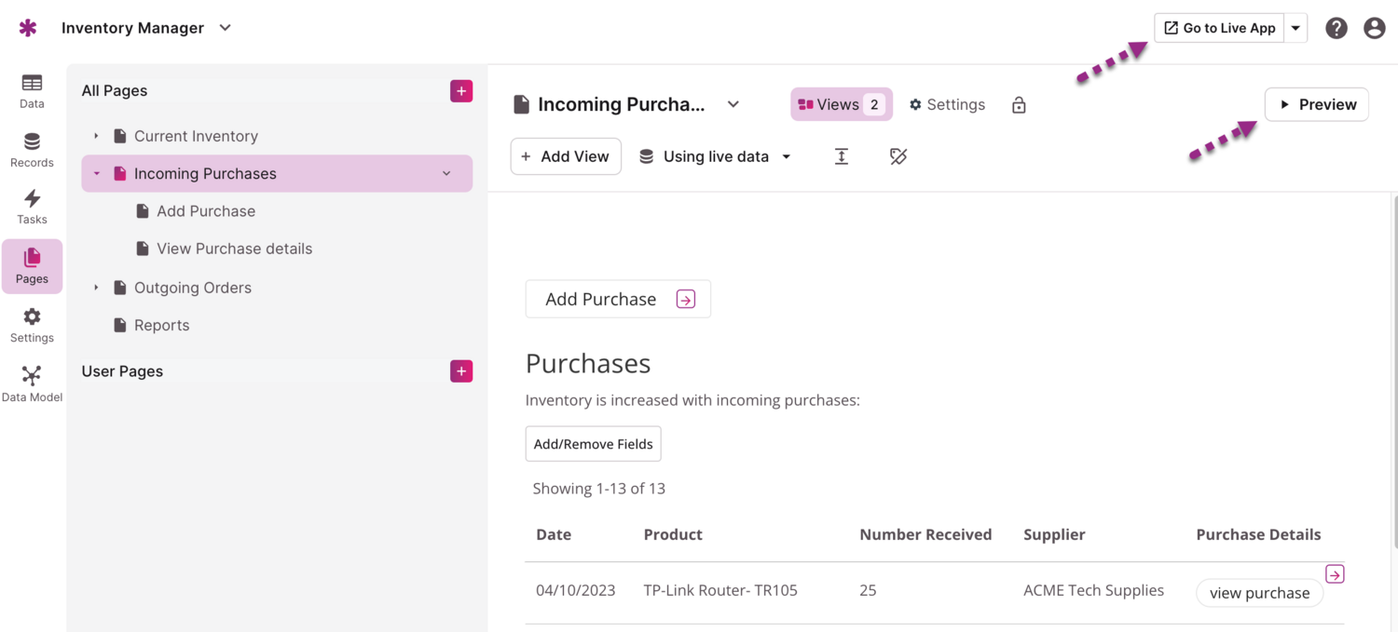Click the help question mark icon
Screen dimensions: 1398x632
1336,28
